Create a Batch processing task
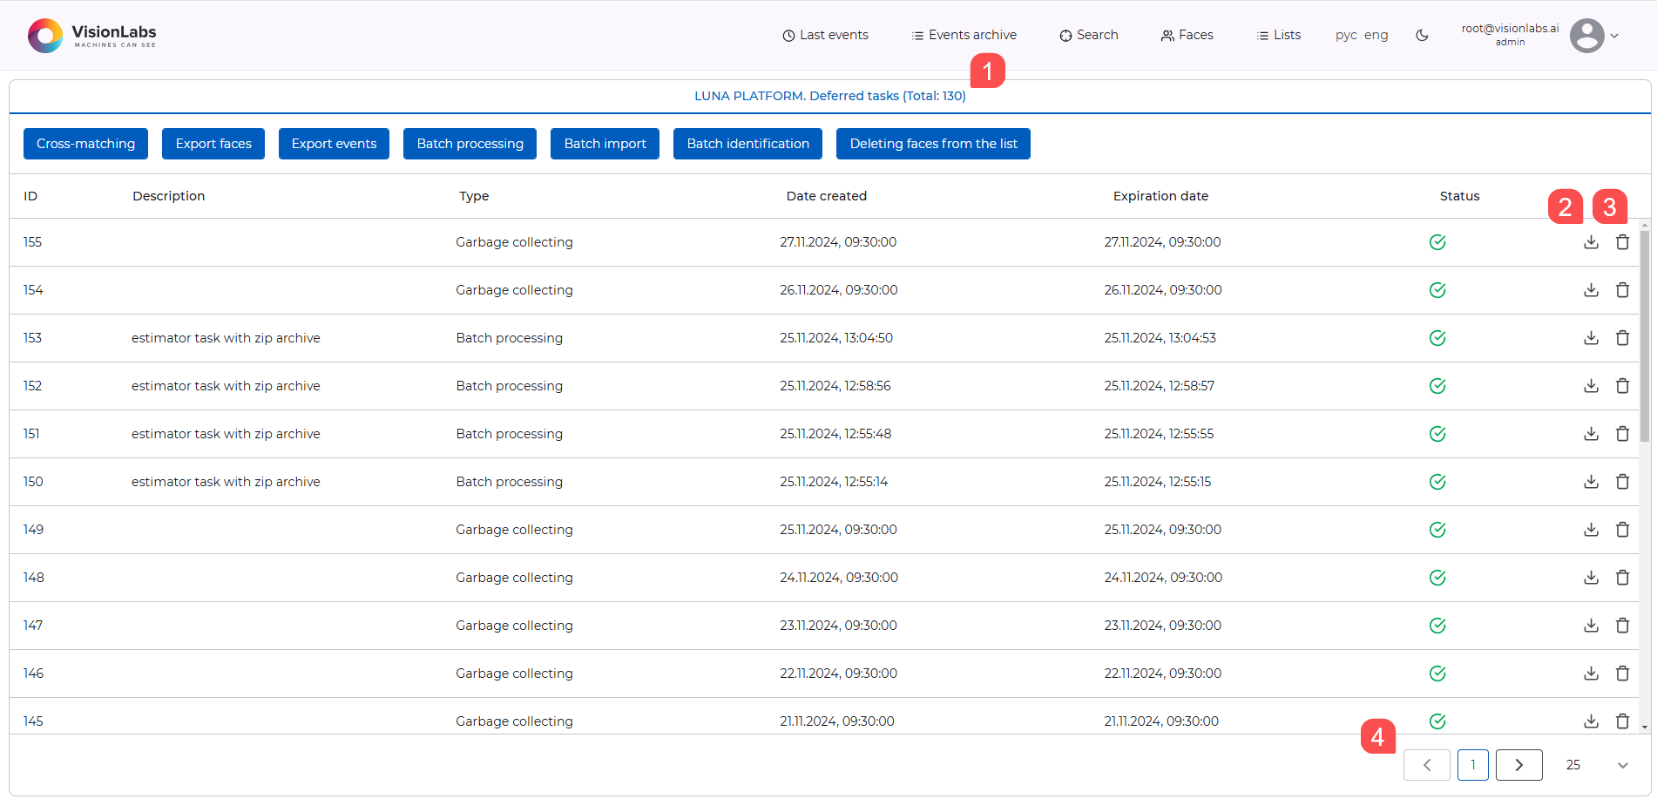Image resolution: width=1657 pixels, height=799 pixels. (470, 144)
